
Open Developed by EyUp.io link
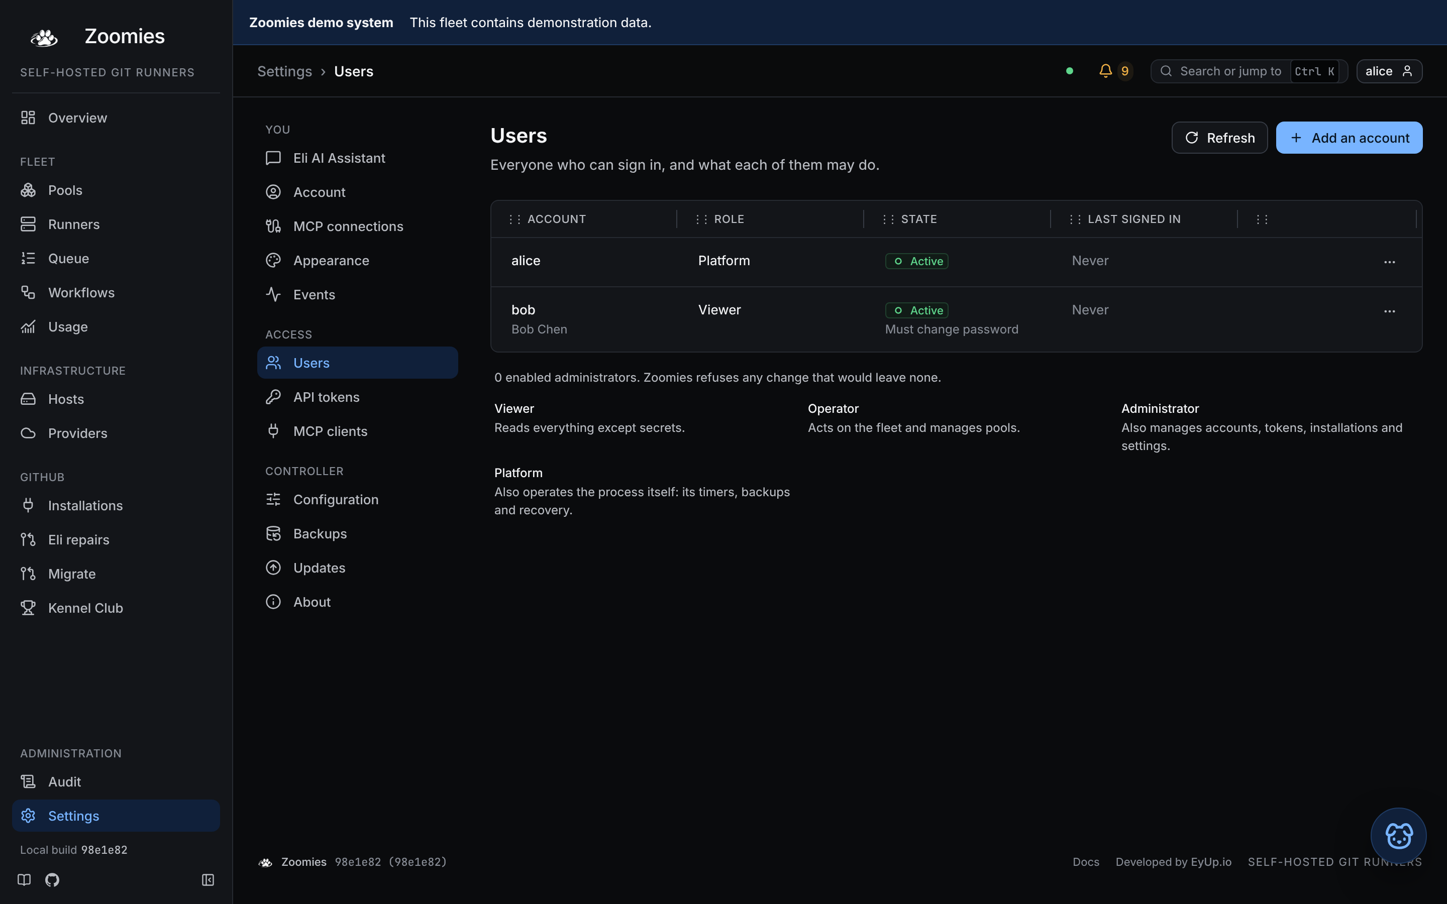pos(1173,861)
